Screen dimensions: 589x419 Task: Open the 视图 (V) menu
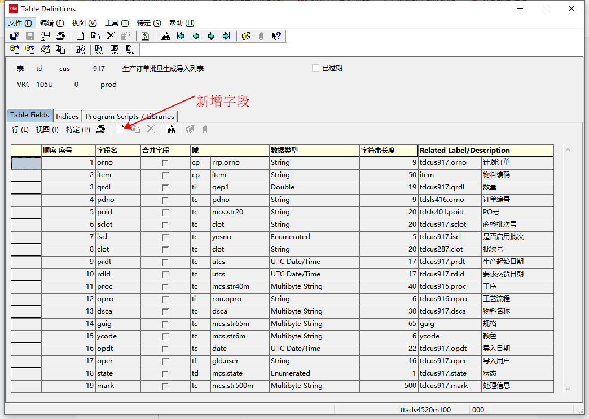(x=83, y=23)
